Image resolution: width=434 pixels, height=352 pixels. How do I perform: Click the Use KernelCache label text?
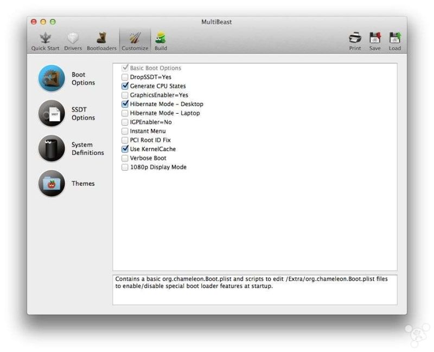153,149
